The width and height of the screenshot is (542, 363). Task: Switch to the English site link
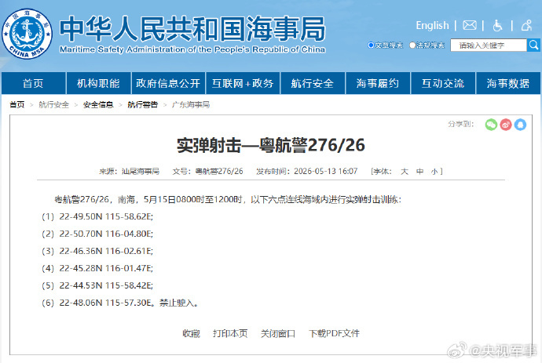tap(432, 25)
